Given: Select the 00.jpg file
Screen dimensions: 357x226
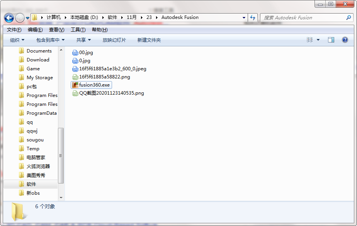Looking at the screenshot, I should tap(82, 53).
